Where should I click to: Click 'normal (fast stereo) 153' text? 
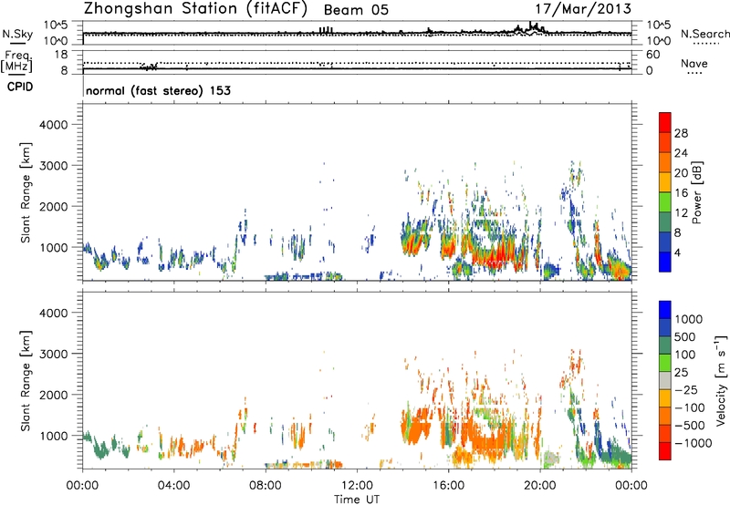(x=158, y=90)
